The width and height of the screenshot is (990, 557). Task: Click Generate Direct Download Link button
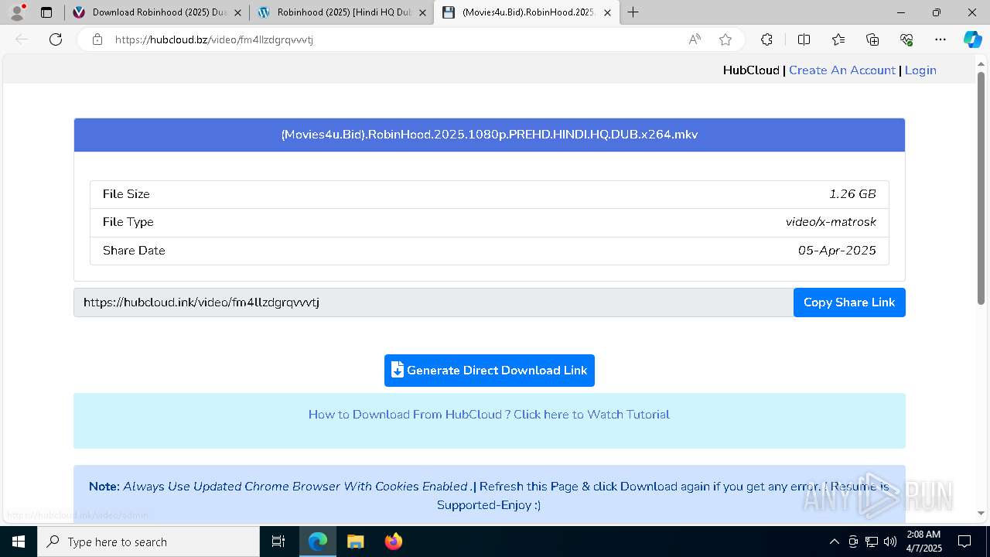pyautogui.click(x=490, y=371)
